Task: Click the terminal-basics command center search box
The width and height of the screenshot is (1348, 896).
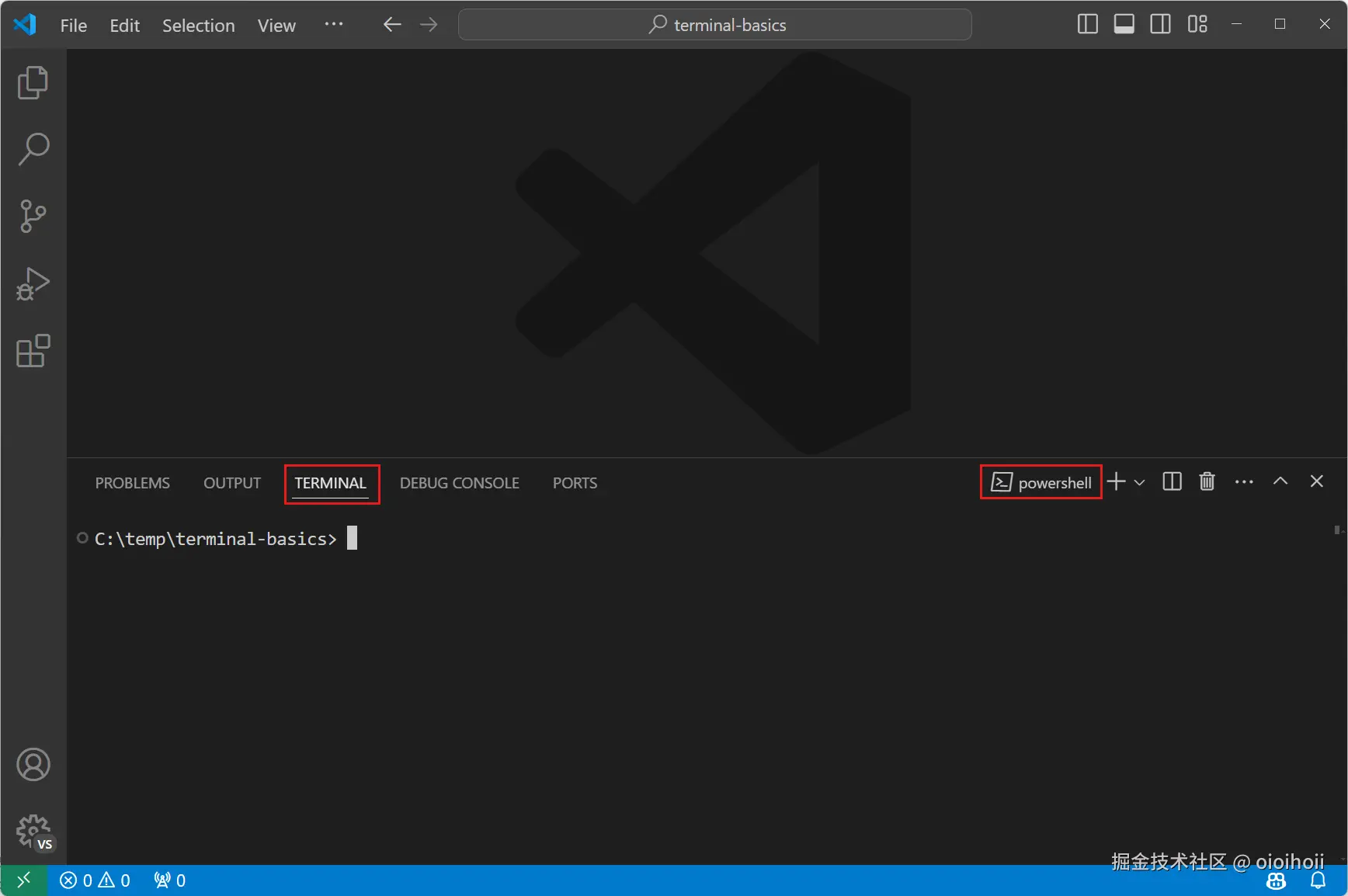Action: 715,25
